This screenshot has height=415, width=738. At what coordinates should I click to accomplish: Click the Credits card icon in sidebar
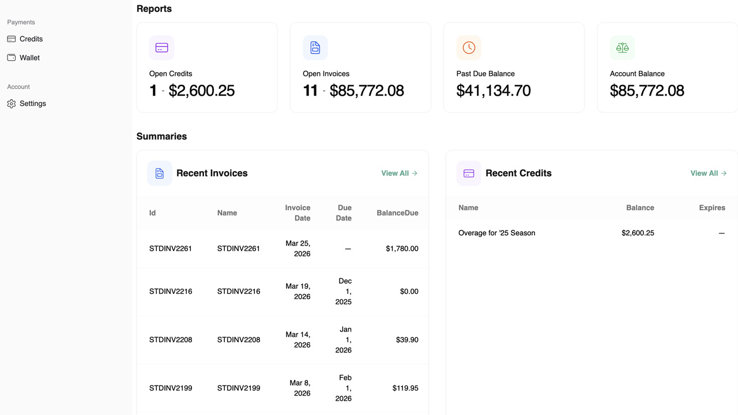11,39
